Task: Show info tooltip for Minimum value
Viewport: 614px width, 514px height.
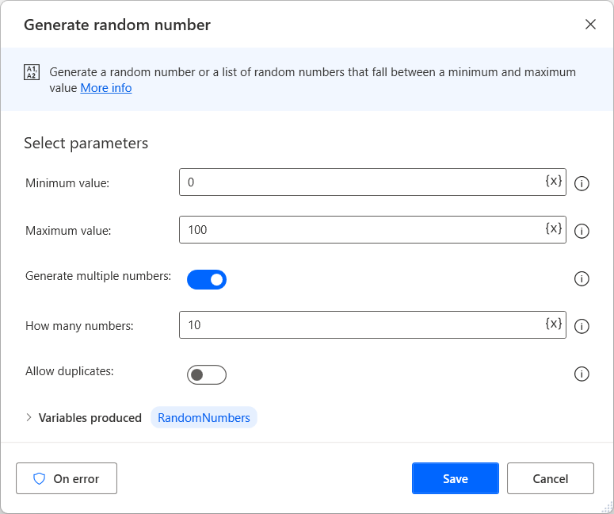Action: click(582, 183)
